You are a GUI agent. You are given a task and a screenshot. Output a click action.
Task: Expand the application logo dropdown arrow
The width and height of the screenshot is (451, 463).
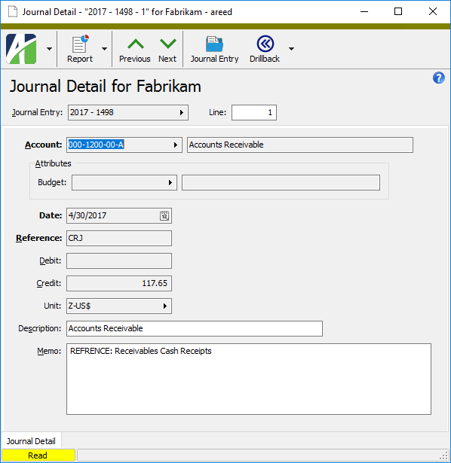49,49
